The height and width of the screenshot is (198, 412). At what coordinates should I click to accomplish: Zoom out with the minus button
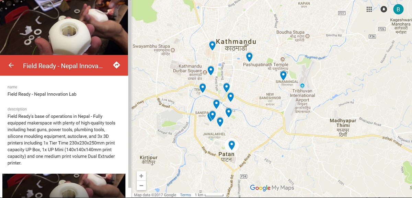pyautogui.click(x=141, y=186)
